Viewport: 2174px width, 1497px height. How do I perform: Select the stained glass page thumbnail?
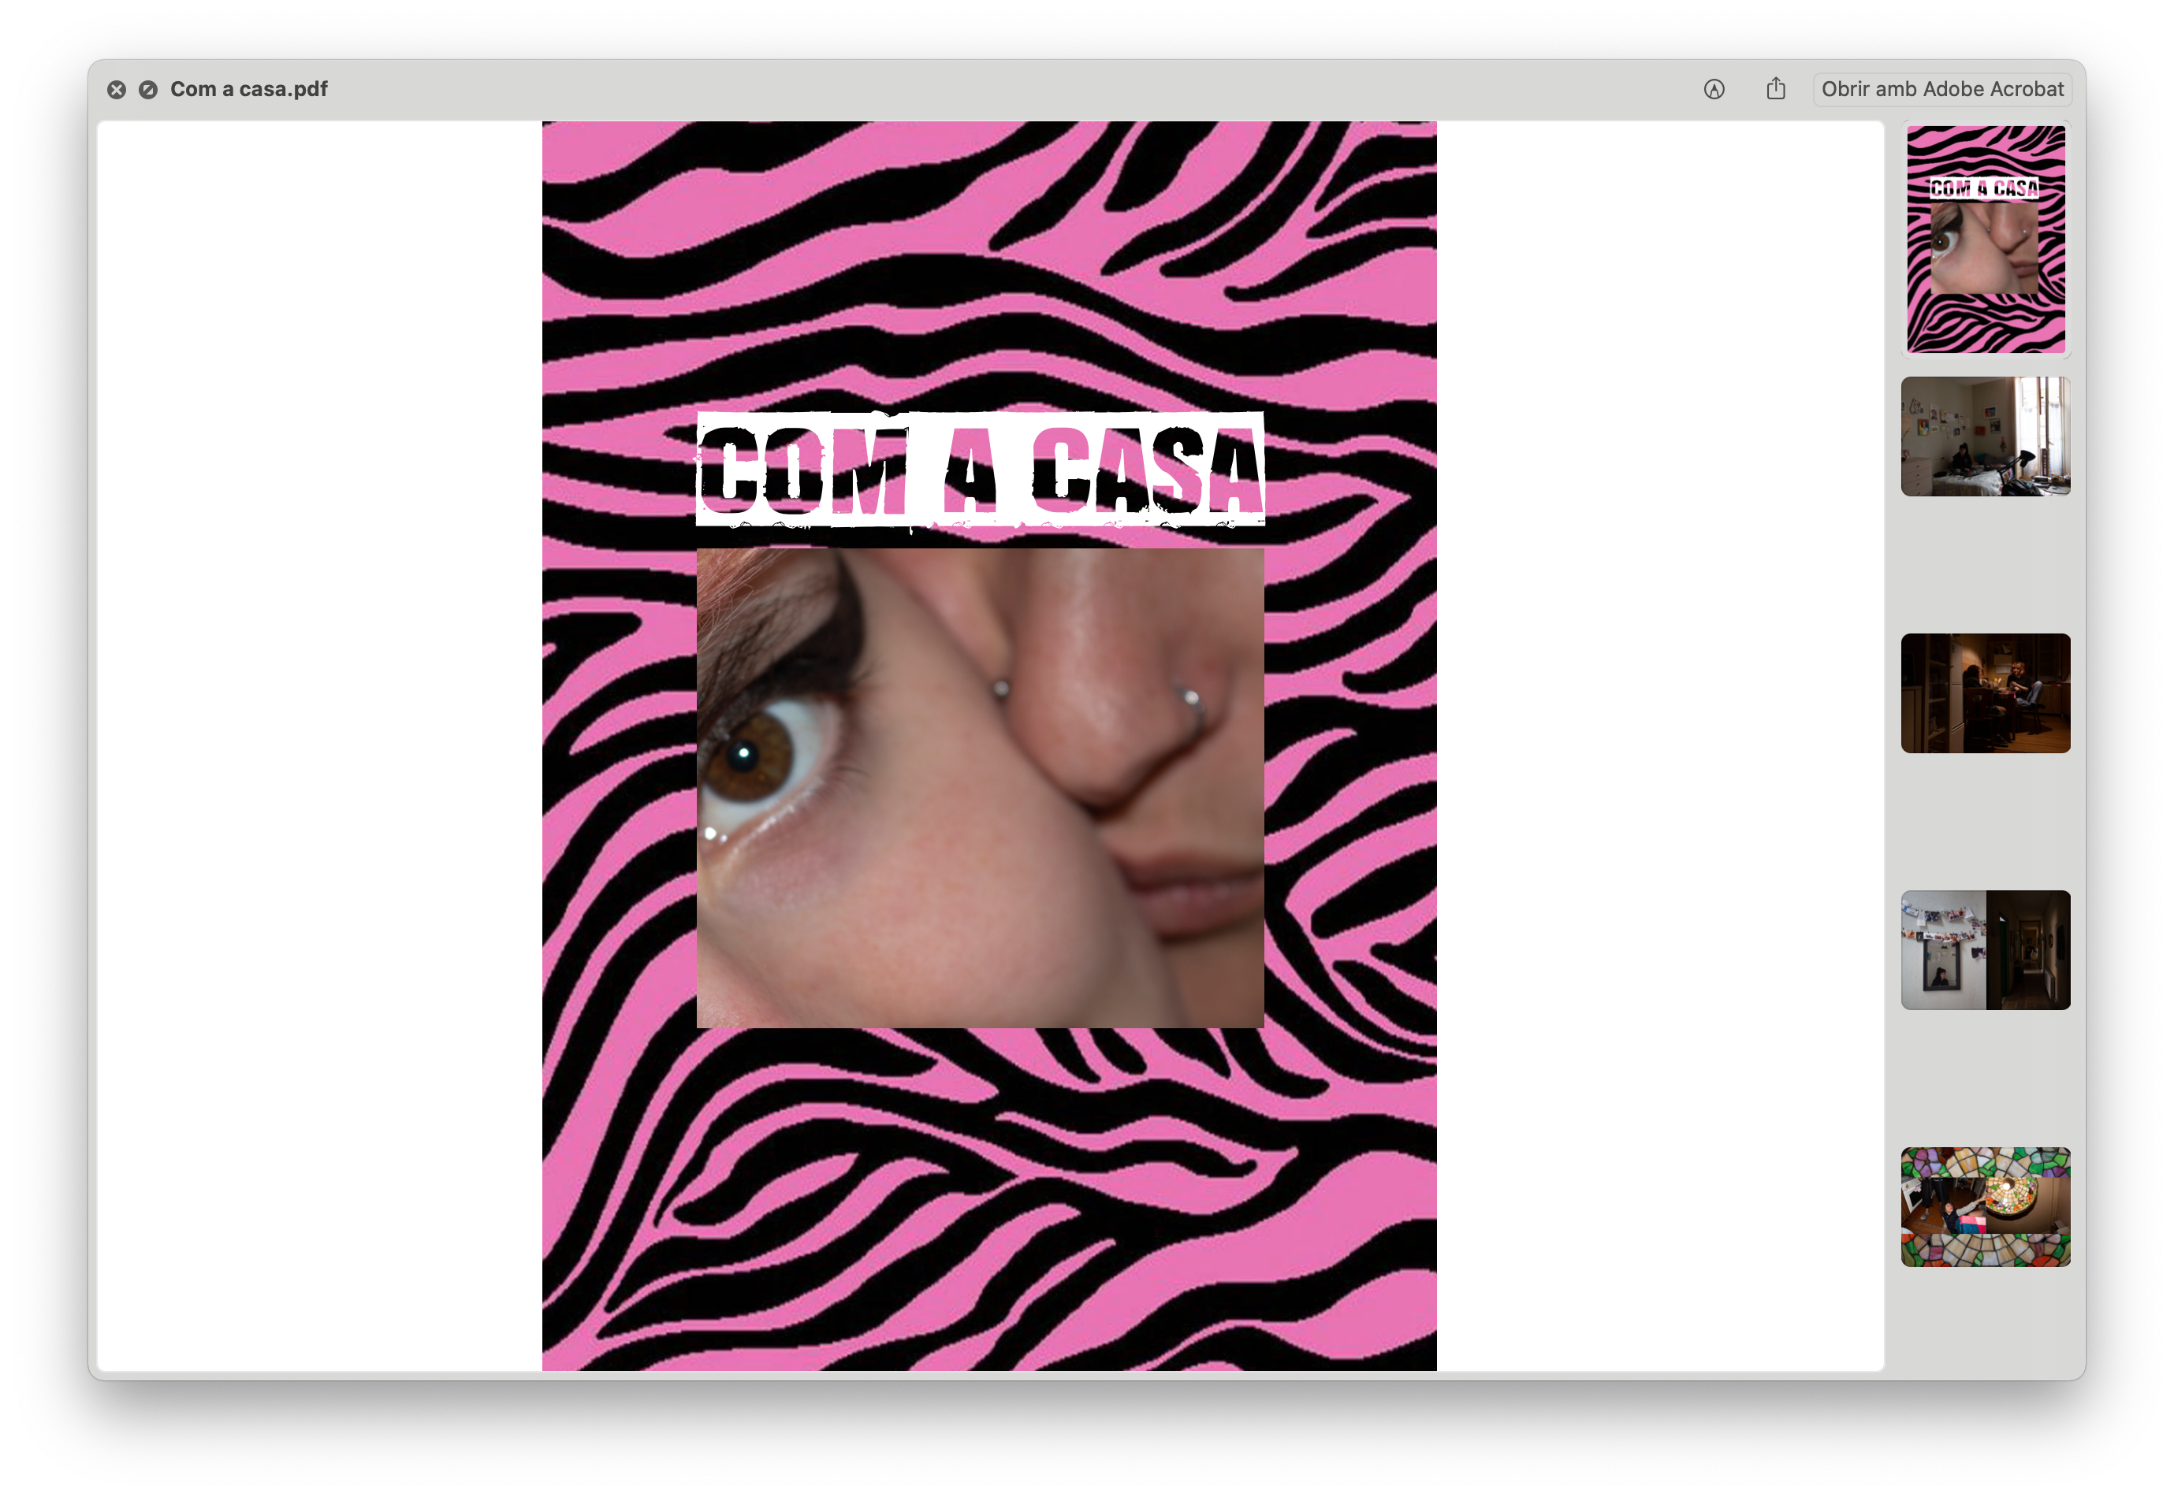tap(1985, 1206)
